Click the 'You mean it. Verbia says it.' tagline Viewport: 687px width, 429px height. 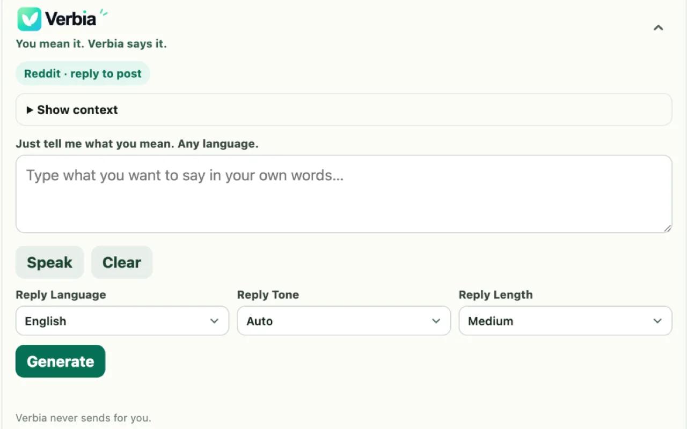point(91,44)
